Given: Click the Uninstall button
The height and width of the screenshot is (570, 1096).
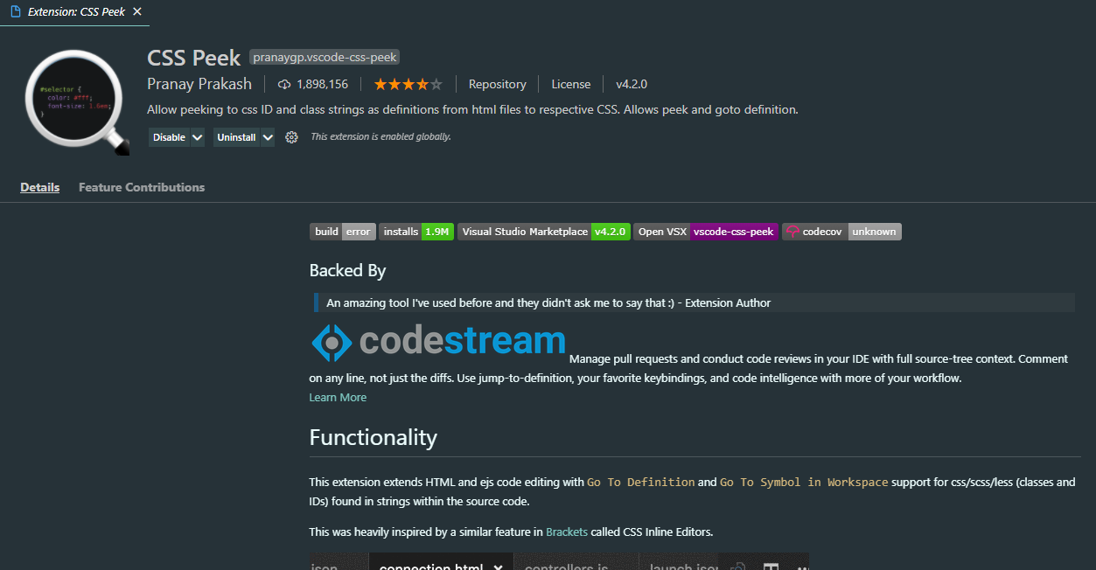Looking at the screenshot, I should click(236, 137).
